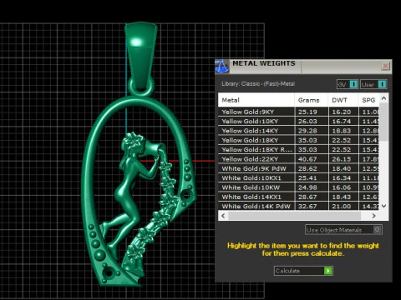Sort by the DWT column header

coord(343,100)
